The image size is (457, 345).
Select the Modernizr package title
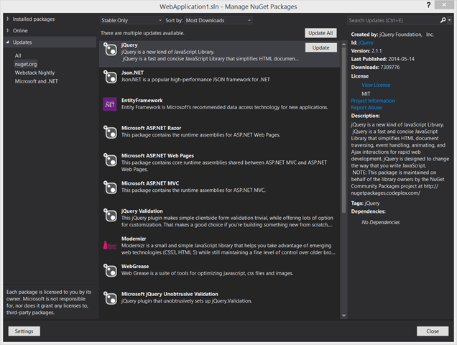[134, 239]
